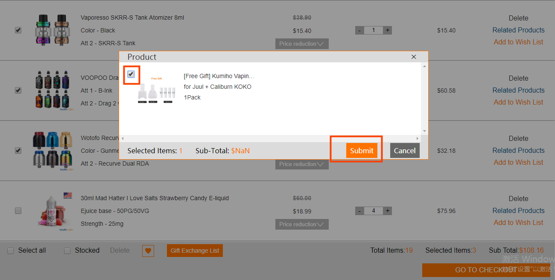Screen dimensions: 555x280
Task: Expand Price reduction for Mad Hatter E-liquid
Action: coord(302,225)
